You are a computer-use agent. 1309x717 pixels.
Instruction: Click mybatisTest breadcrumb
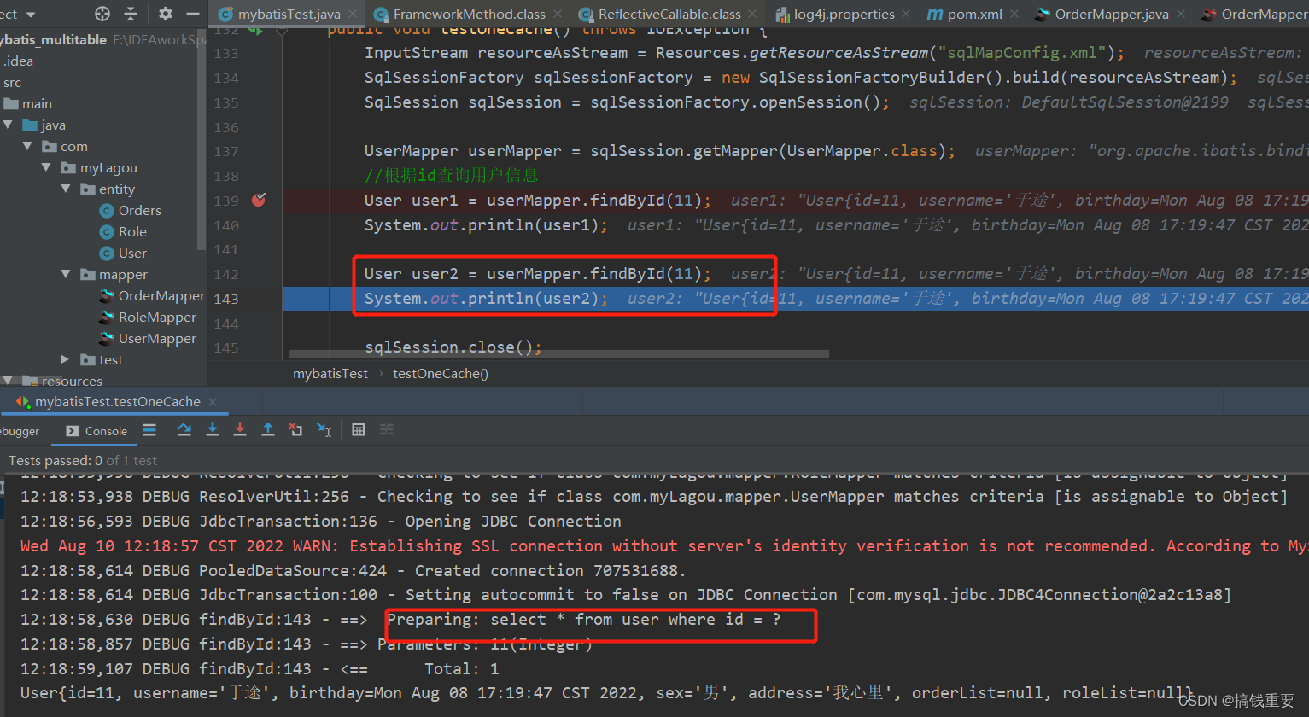click(x=330, y=373)
